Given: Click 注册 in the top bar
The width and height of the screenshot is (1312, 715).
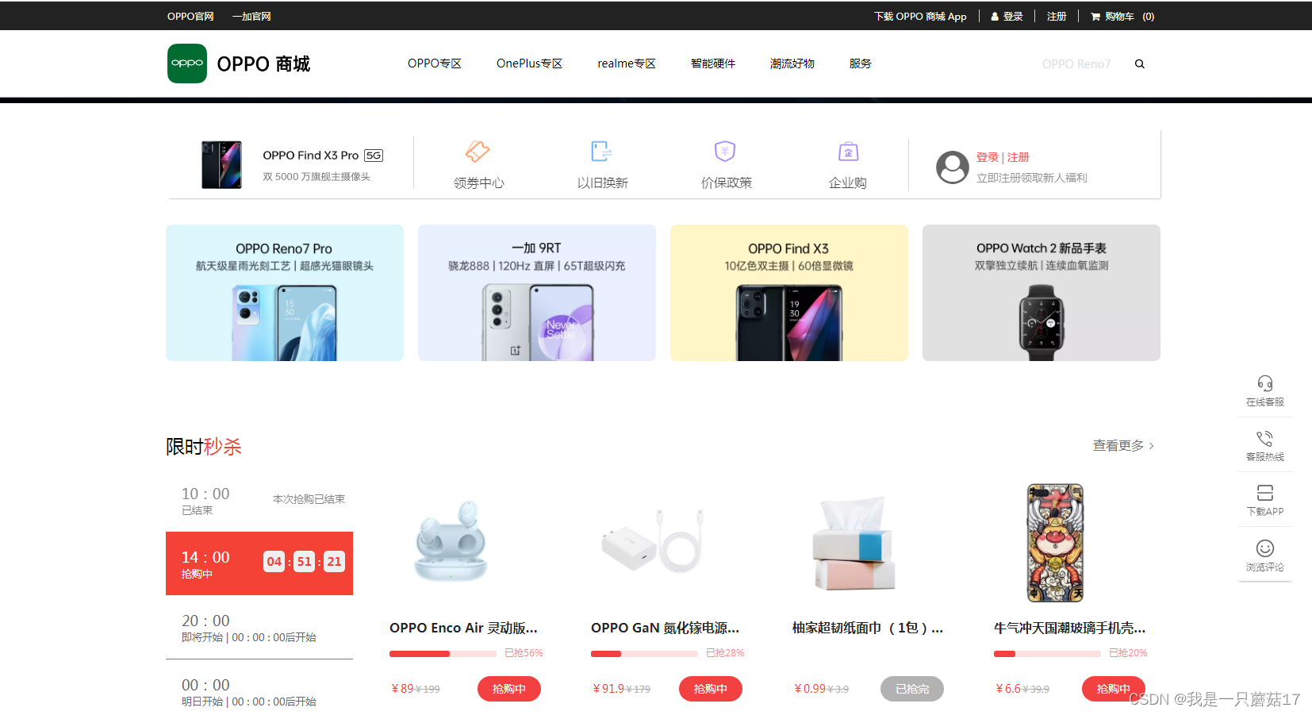Looking at the screenshot, I should pos(1057,17).
